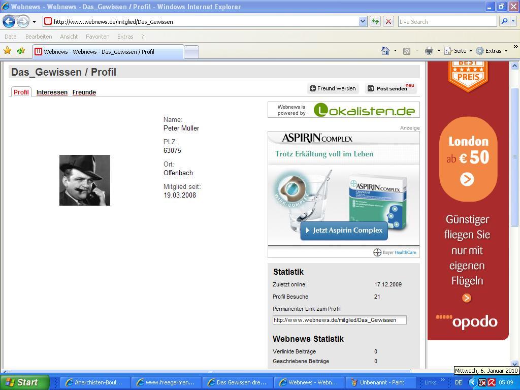Switch to the Freunde tab
520x390 pixels.
pyautogui.click(x=84, y=92)
